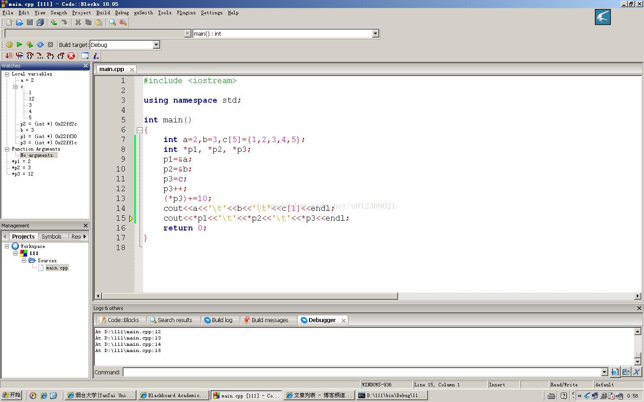Click the Paste clipboard icon
This screenshot has width=644, height=402.
99,22
